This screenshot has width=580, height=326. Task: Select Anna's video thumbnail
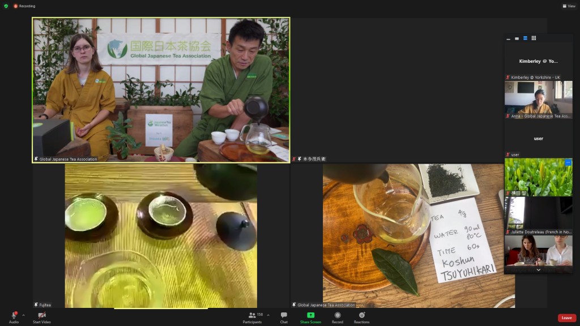tap(538, 98)
